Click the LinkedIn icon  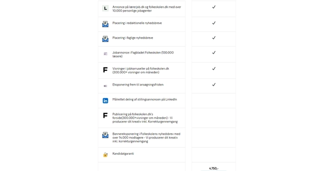[x=106, y=101]
